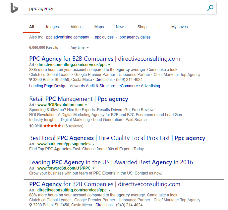Expand arrow next to www.bark.com/ppc-agencies
228x210 pixels.
tap(93, 144)
